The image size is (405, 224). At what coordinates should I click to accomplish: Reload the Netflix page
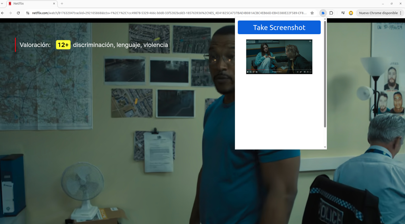18,13
